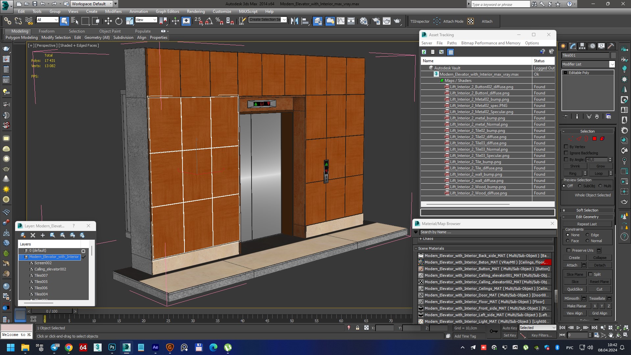The width and height of the screenshot is (631, 355).
Task: Open the Utilities hammer panel tab
Action: click(611, 46)
